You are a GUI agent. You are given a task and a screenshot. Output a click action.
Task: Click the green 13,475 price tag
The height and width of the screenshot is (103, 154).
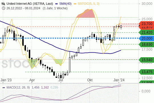point(147,72)
